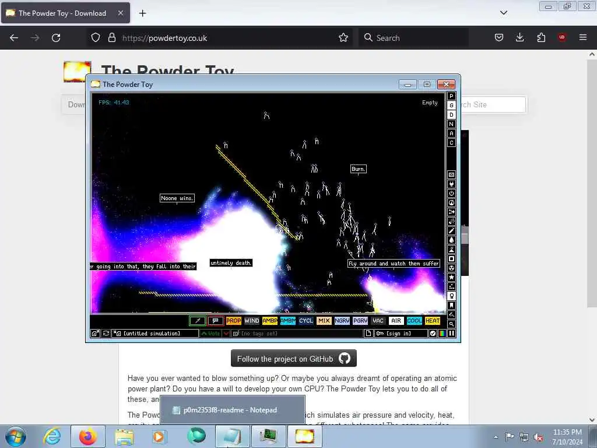Open Internet Explorer from taskbar

click(x=52, y=436)
